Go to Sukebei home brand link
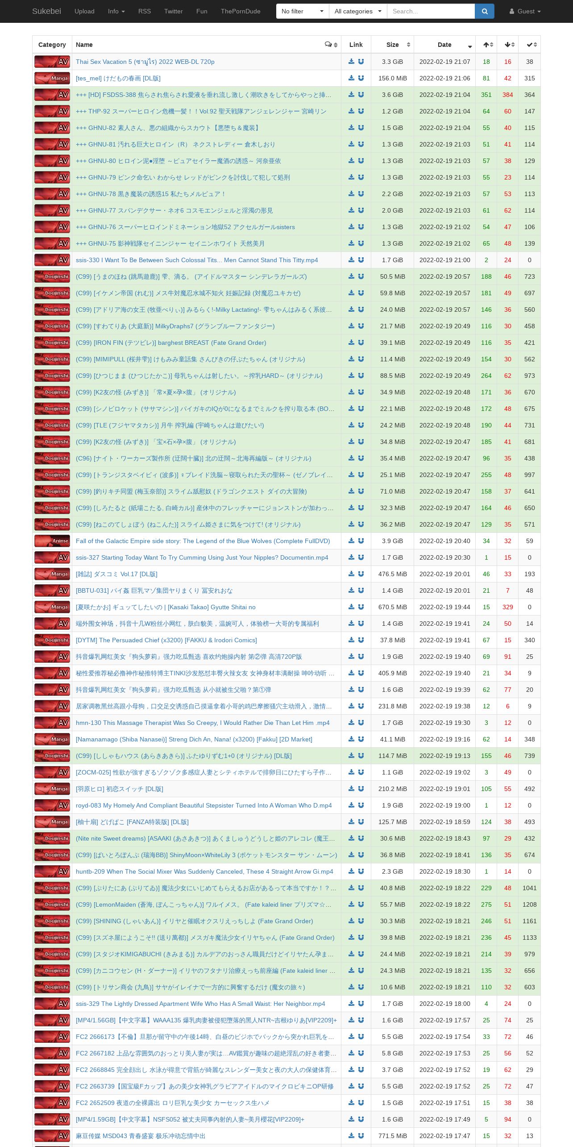Screen dimensions: 573x1147 pos(46,11)
